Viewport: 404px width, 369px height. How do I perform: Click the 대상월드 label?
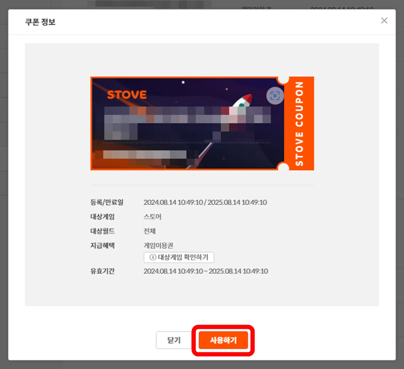(x=102, y=231)
